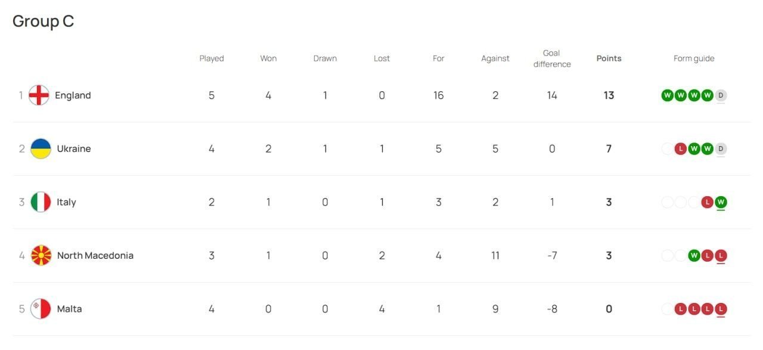Click the Group C heading
Screen dimensions: 763x350
click(x=43, y=21)
